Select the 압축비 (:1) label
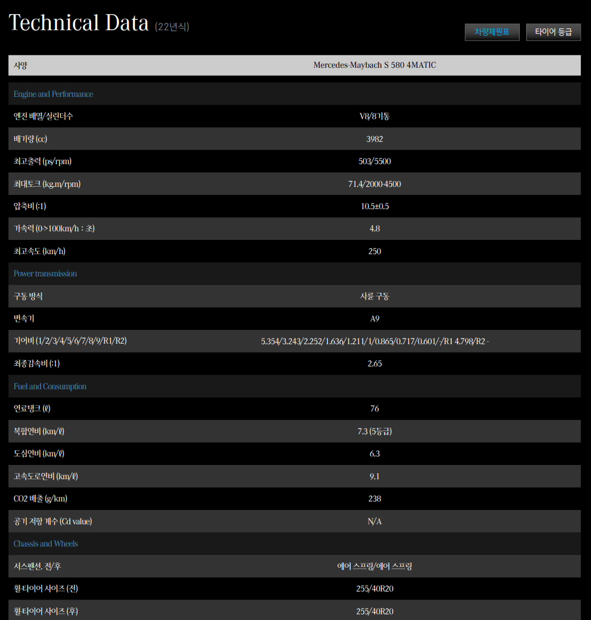 pos(30,206)
